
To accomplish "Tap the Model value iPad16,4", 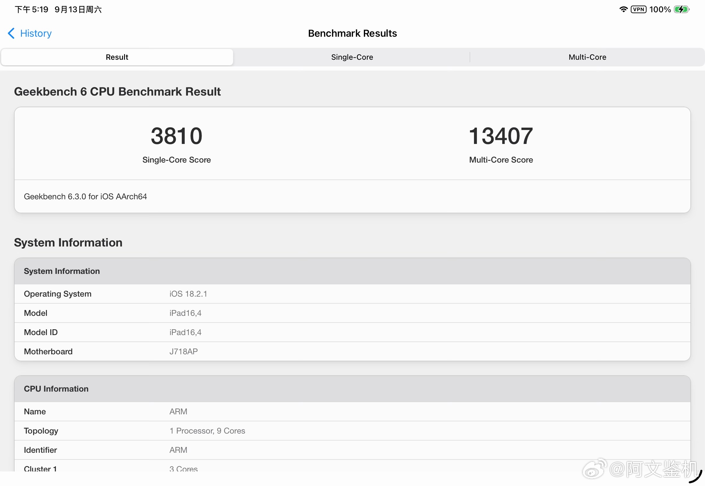I will (x=185, y=313).
